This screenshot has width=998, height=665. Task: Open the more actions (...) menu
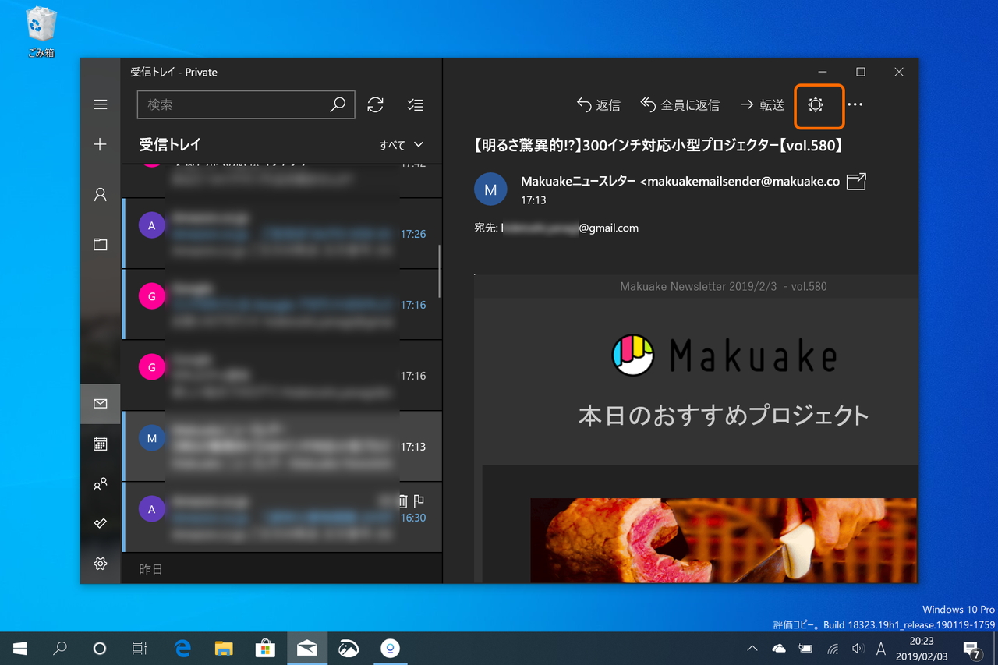pyautogui.click(x=855, y=104)
